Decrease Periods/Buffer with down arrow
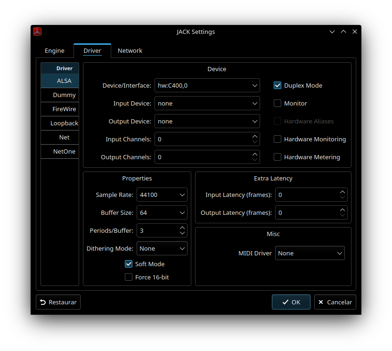 point(182,233)
